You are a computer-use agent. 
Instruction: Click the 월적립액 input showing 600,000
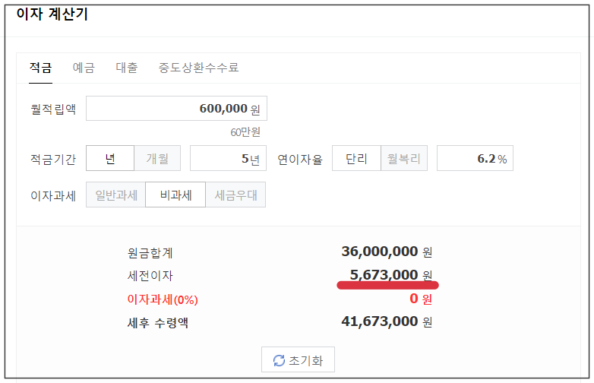pos(176,109)
